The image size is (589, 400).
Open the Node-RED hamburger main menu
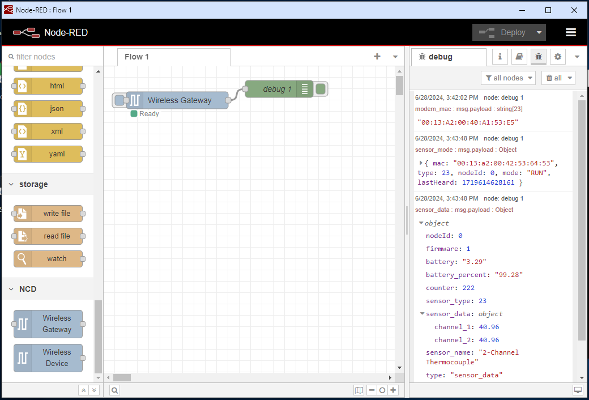[571, 32]
